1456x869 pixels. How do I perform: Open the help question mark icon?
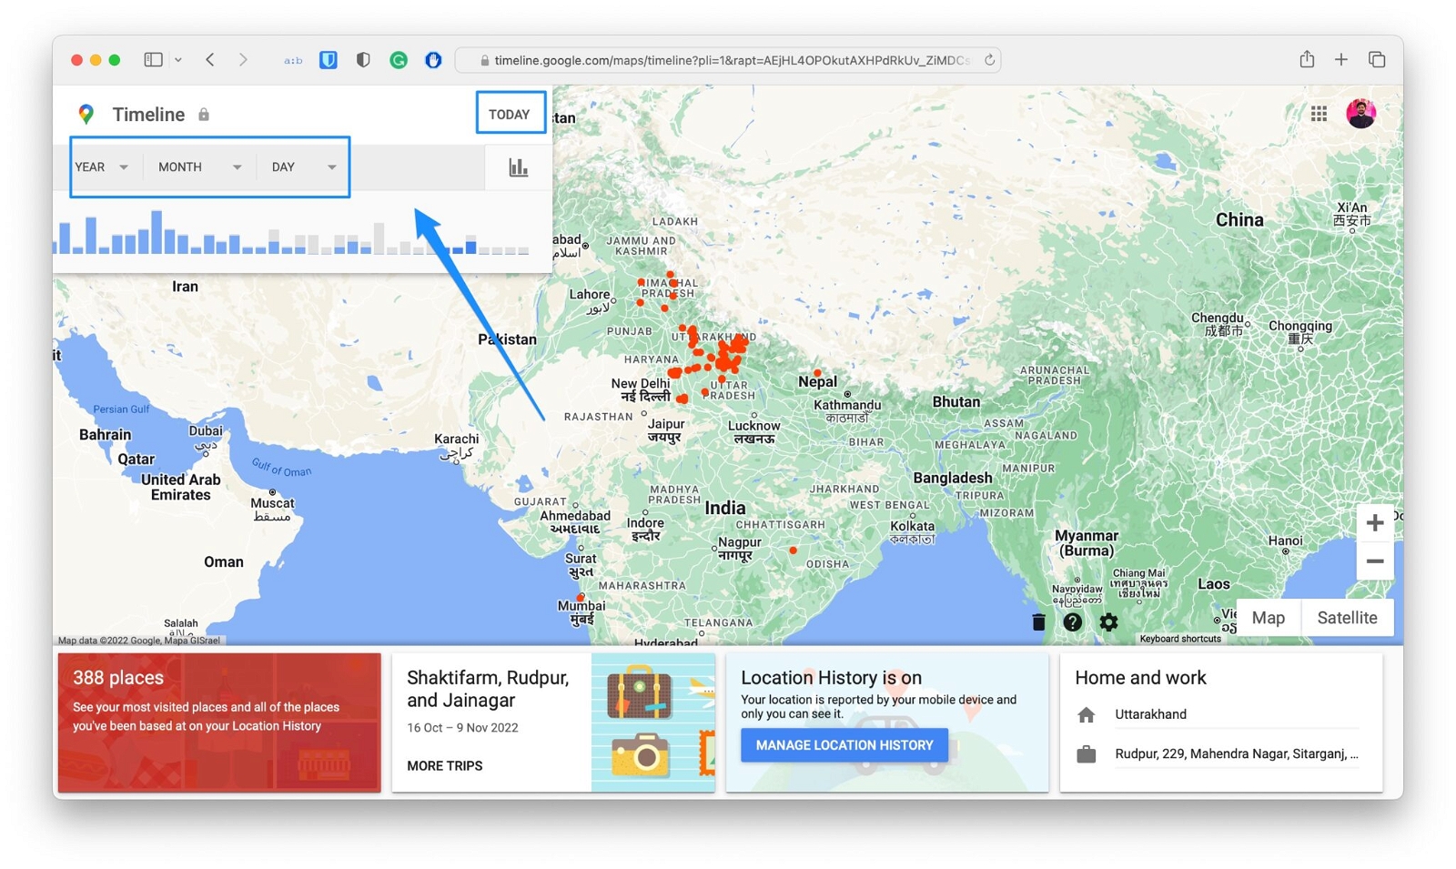pos(1073,622)
